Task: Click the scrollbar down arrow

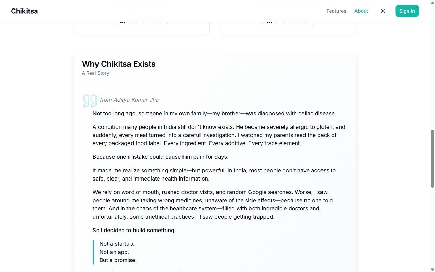Action: [432, 270]
